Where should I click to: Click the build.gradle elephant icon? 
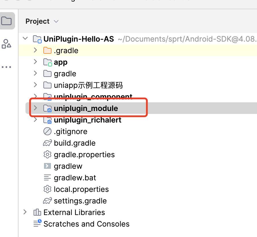(x=47, y=143)
